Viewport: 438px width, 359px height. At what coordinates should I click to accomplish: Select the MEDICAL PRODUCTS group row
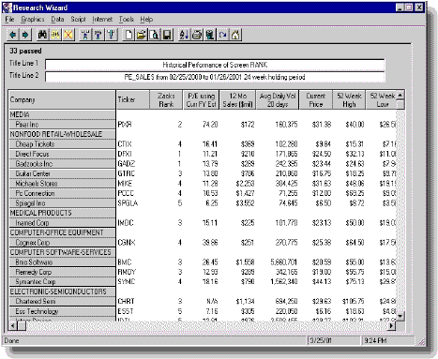62,213
